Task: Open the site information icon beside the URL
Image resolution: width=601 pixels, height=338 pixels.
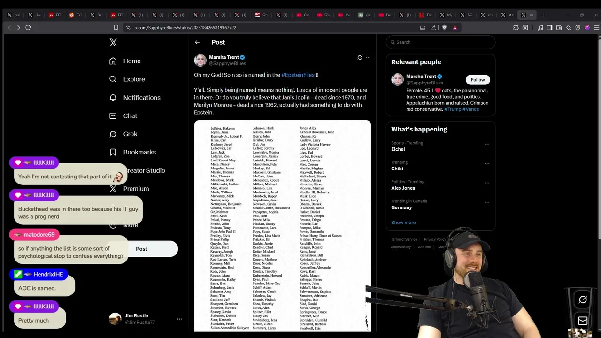Action: pos(128,28)
